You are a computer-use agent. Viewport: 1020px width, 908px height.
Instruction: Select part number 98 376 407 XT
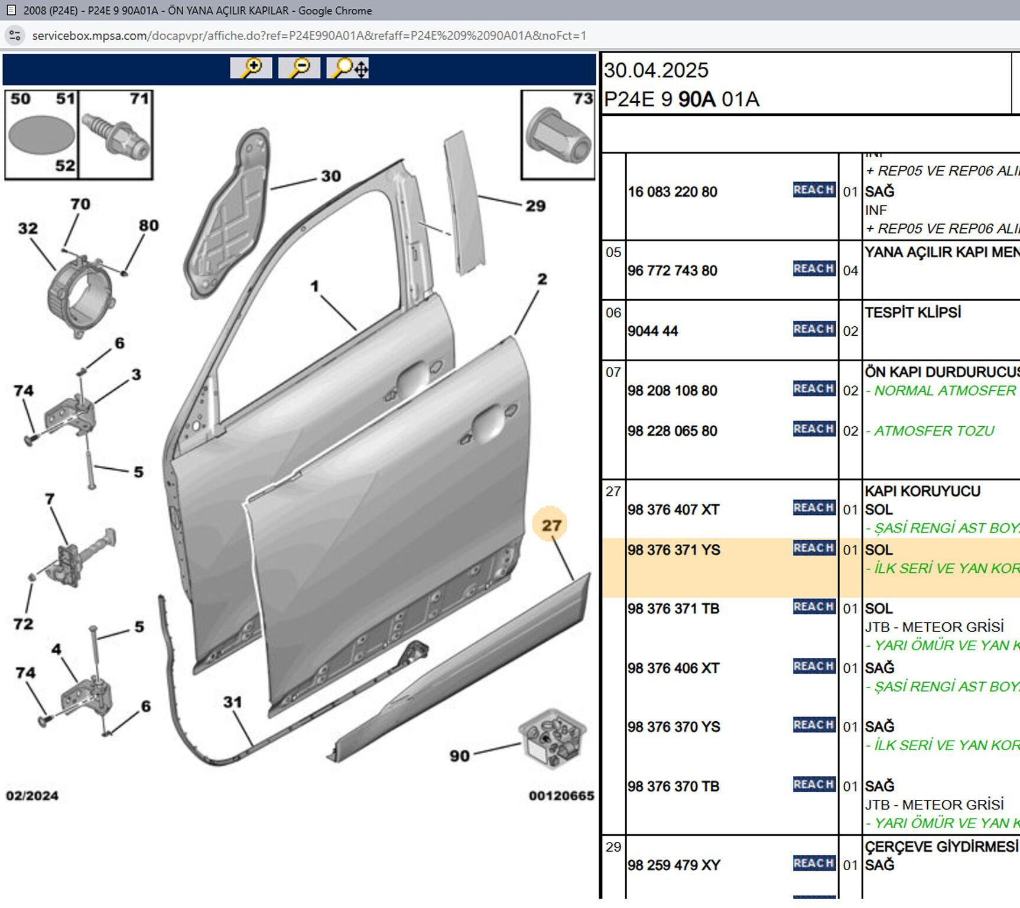click(674, 510)
